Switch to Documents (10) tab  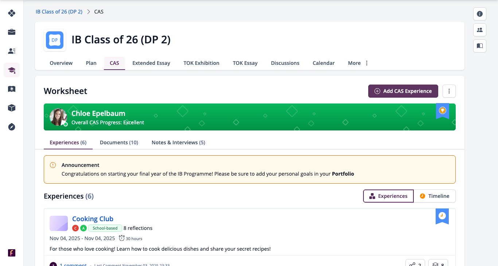coord(119,142)
